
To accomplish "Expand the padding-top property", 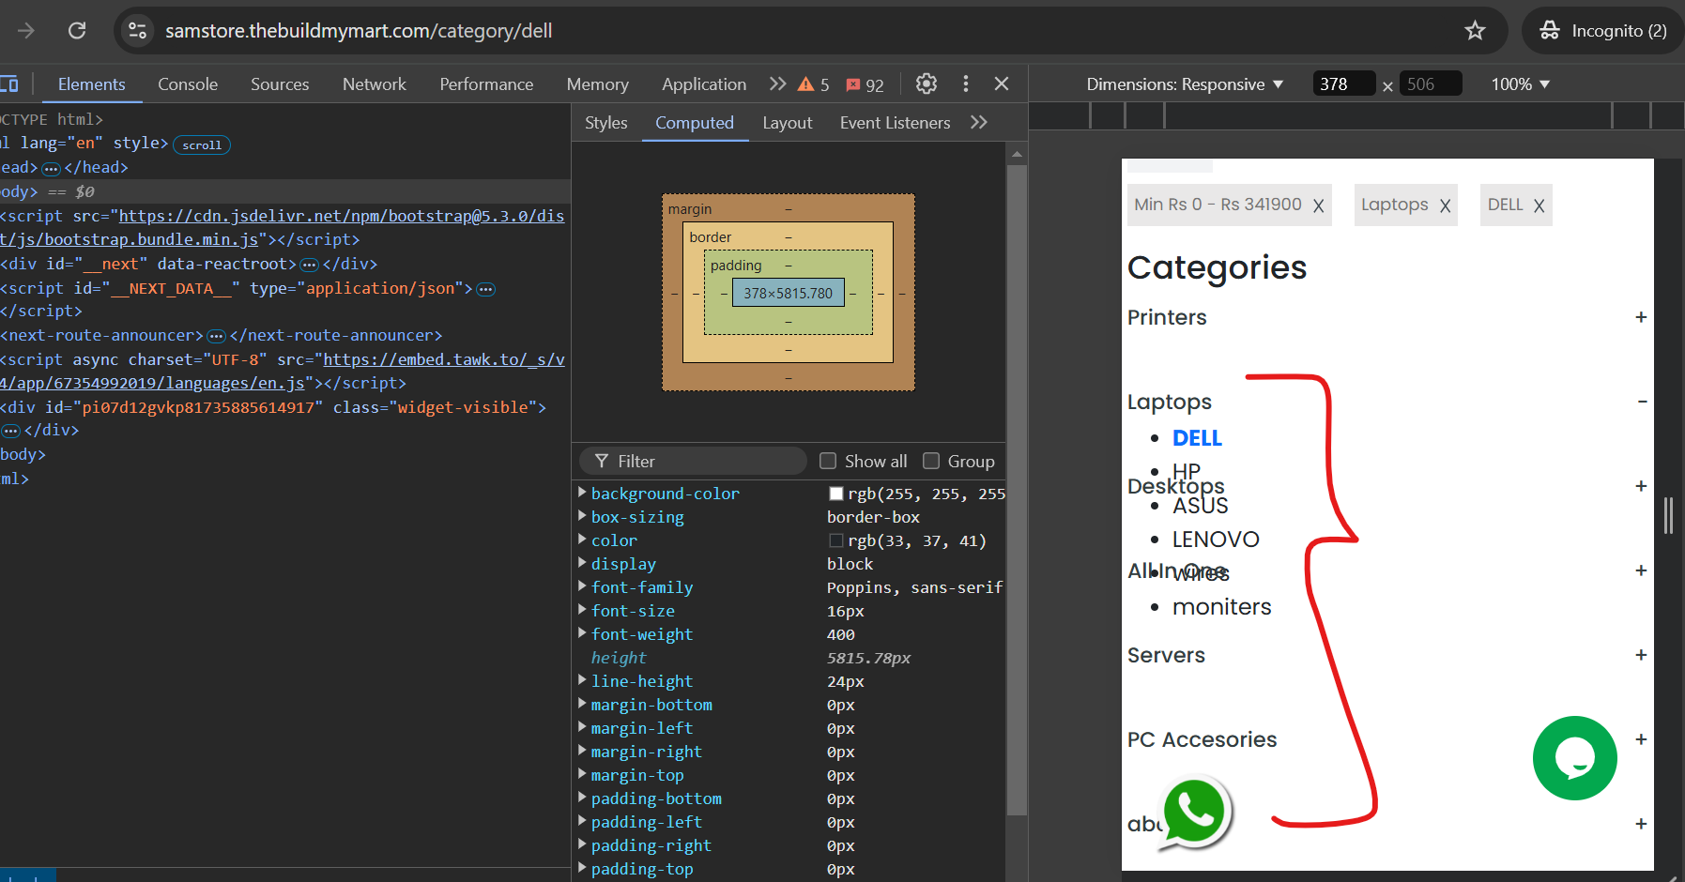I will (582, 868).
